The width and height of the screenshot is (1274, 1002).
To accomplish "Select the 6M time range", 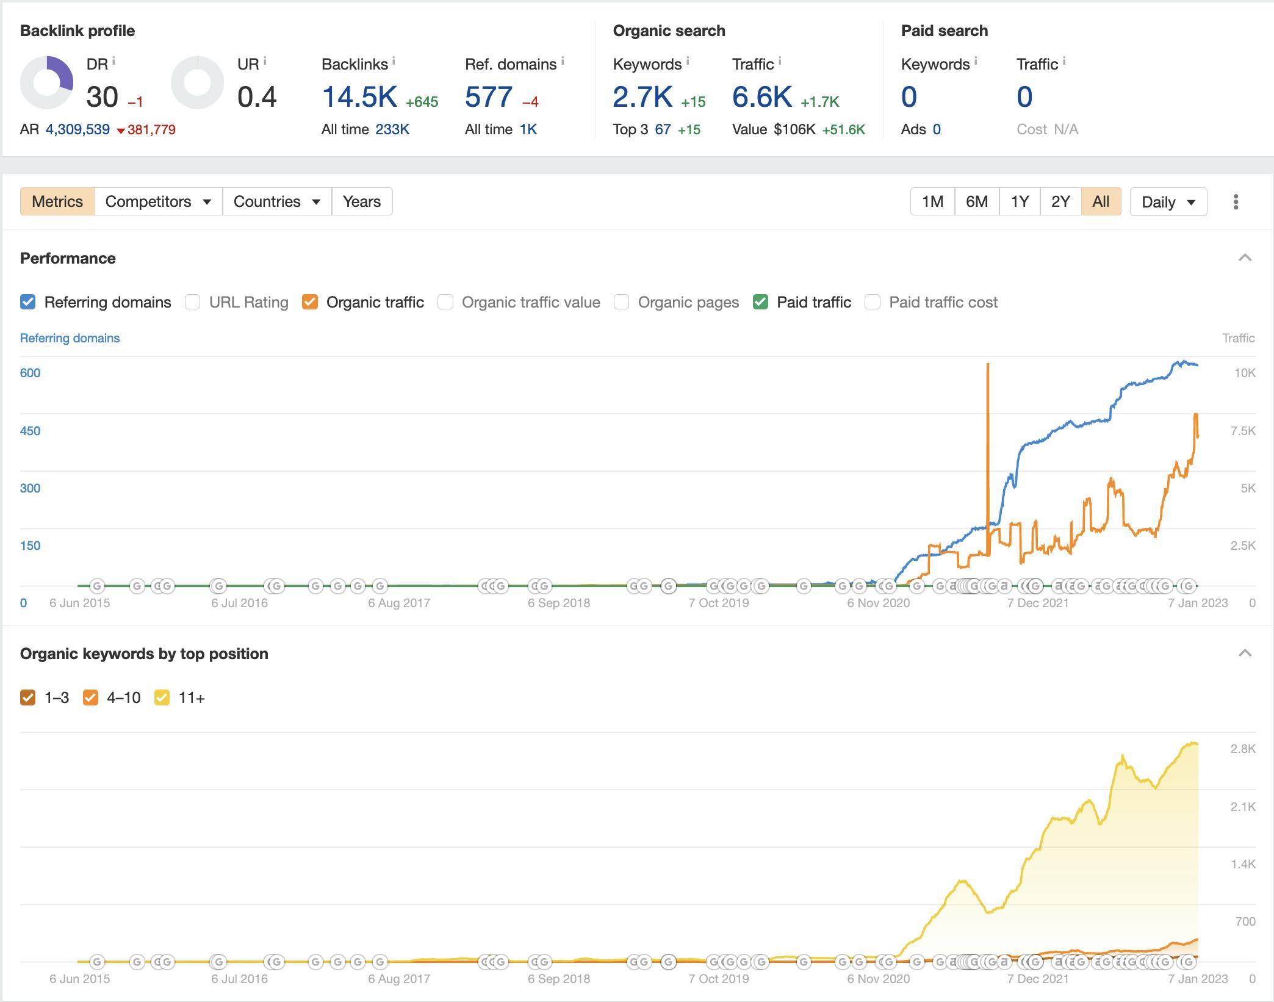I will [x=977, y=201].
